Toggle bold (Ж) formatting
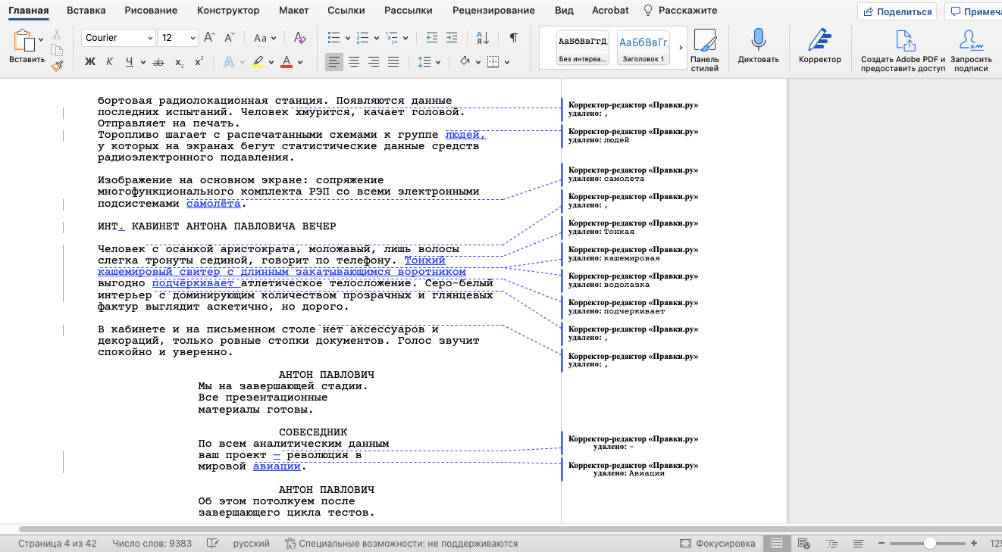1002x552 pixels. pyautogui.click(x=90, y=62)
